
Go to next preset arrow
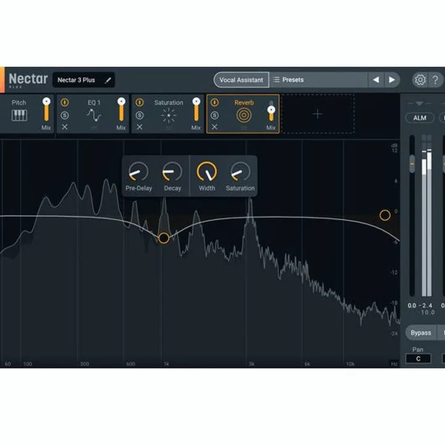coord(392,80)
